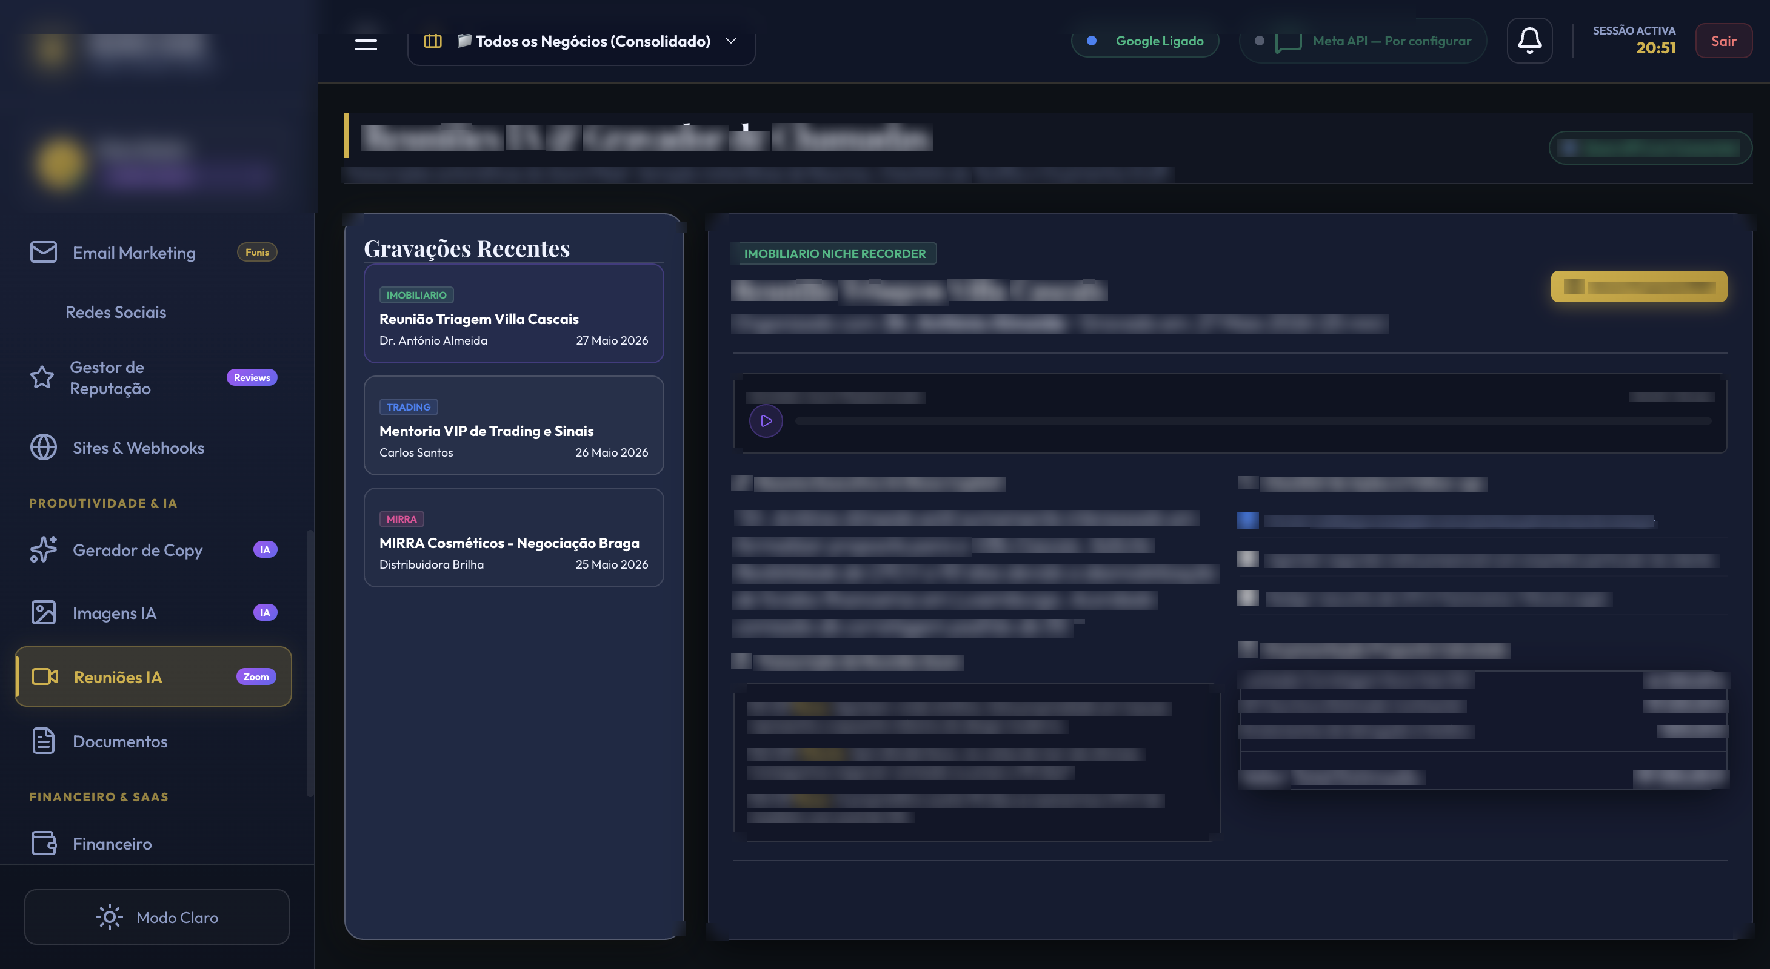Image resolution: width=1770 pixels, height=969 pixels.
Task: Click the Reuniões IA camera icon
Action: (x=45, y=676)
